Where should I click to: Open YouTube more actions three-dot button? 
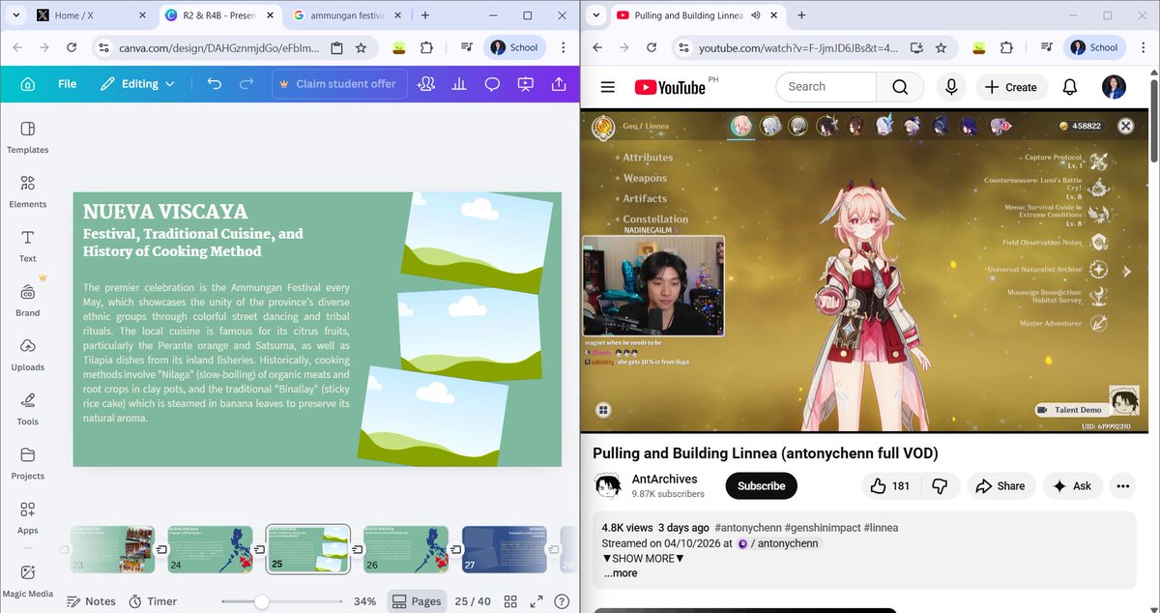pos(1122,485)
